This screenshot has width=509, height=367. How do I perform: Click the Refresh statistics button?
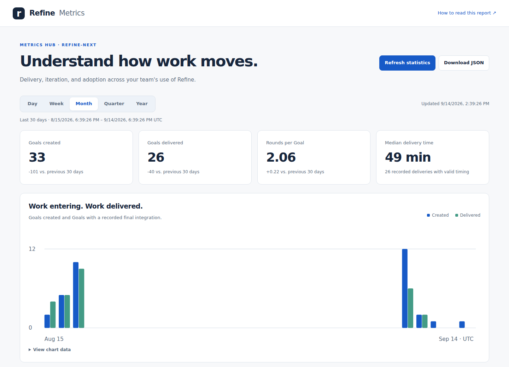[x=407, y=63]
